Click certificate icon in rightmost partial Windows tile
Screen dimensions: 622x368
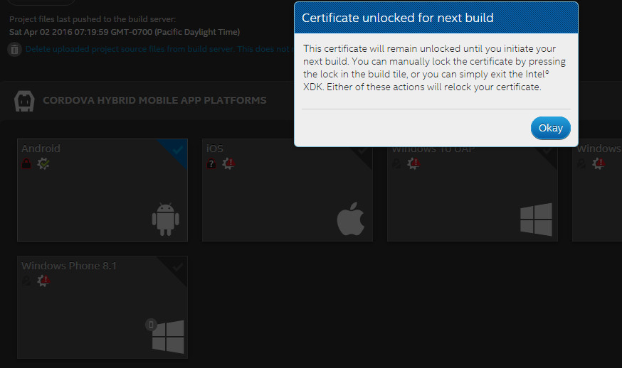pos(581,163)
